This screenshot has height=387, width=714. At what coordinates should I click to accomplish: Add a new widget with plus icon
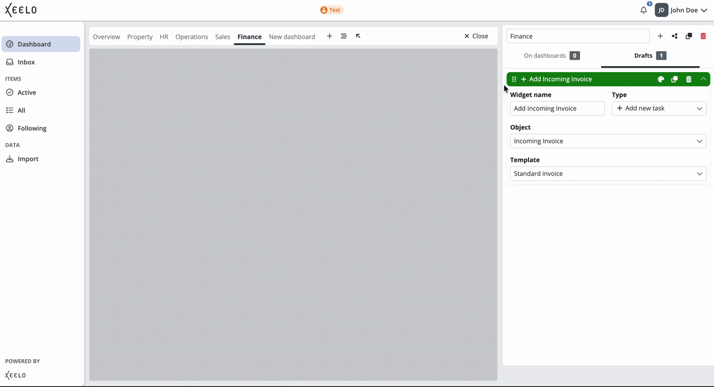click(660, 36)
